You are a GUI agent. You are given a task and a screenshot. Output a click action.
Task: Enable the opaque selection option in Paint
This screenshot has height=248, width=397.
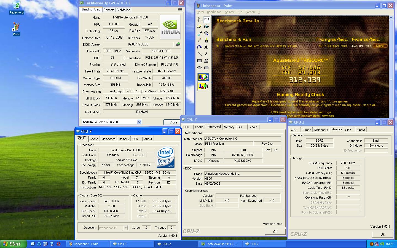[x=203, y=77]
